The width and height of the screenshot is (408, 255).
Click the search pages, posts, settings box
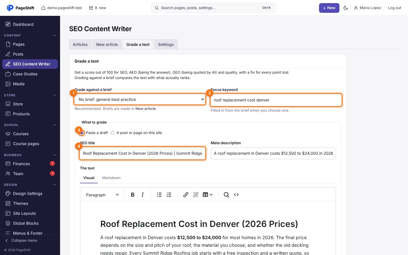pos(214,8)
